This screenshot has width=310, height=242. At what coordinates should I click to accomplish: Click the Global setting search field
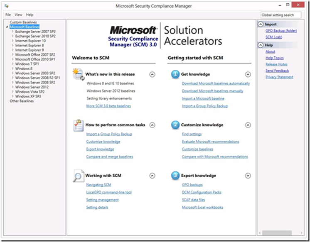pyautogui.click(x=281, y=15)
